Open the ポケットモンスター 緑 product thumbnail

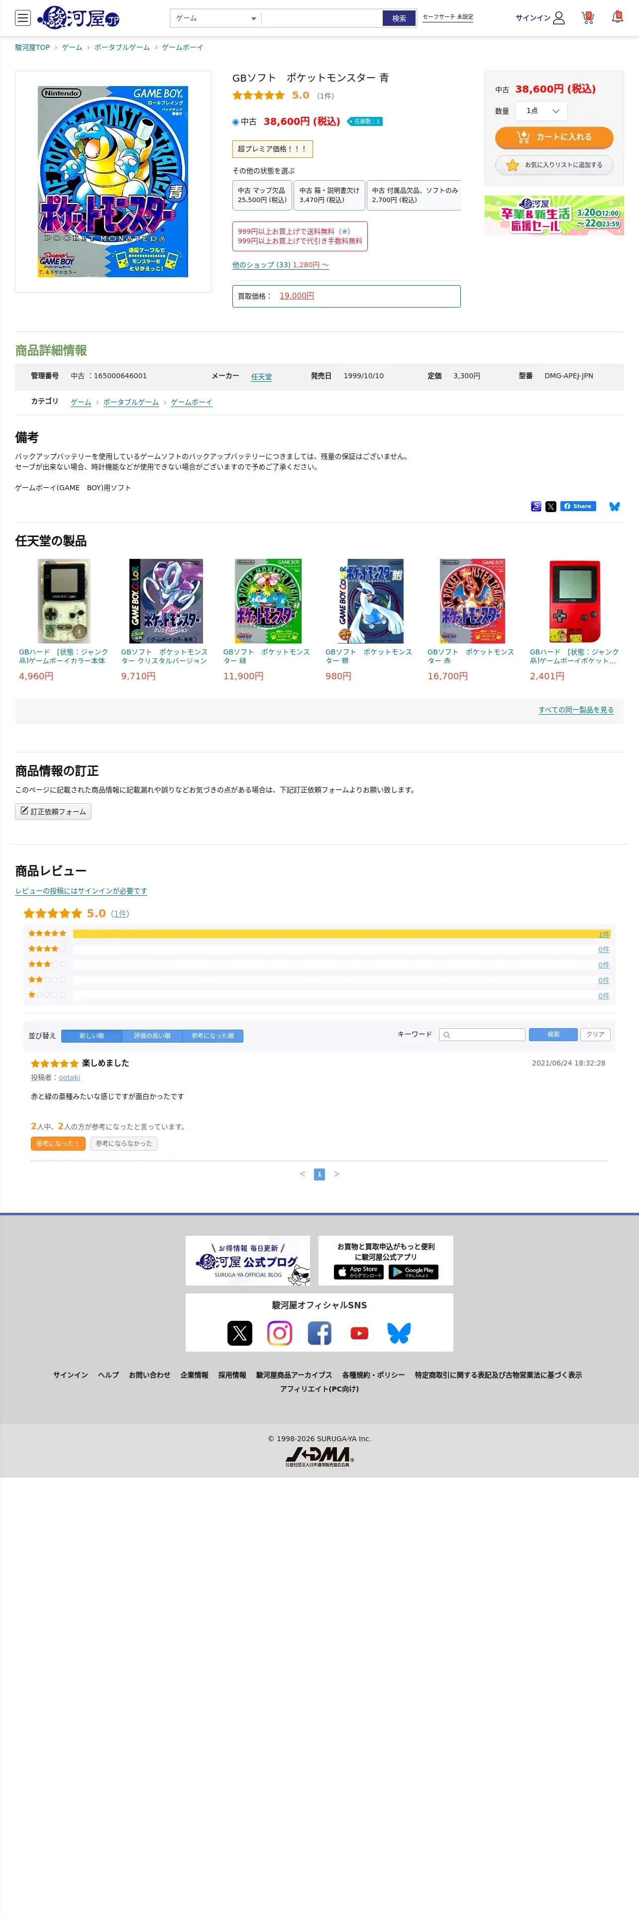click(268, 601)
